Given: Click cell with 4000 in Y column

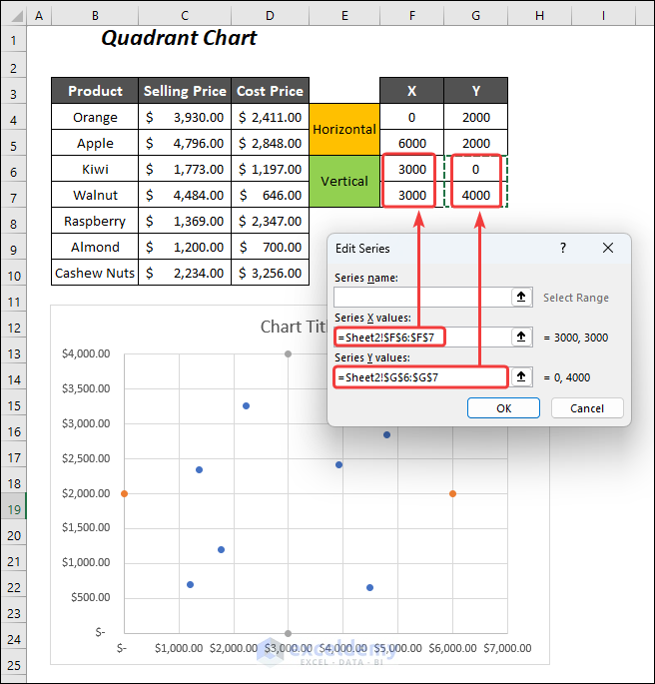Looking at the screenshot, I should click(x=475, y=195).
